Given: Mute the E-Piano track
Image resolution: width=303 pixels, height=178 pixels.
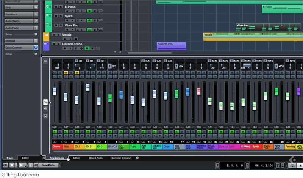Looking at the screenshot, I should coord(56,7).
